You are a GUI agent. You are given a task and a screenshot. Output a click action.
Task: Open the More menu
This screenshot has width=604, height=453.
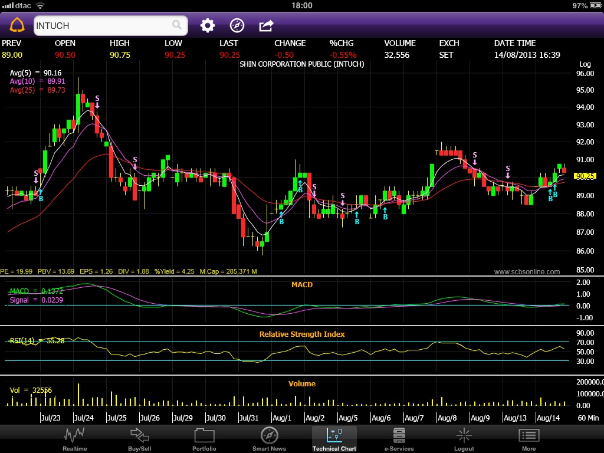tap(528, 439)
